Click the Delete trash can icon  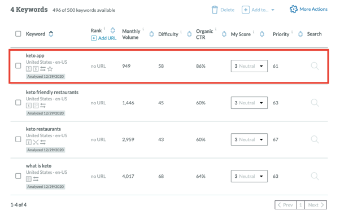tap(215, 10)
